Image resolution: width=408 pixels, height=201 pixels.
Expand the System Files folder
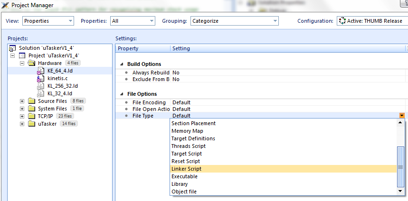coord(22,109)
